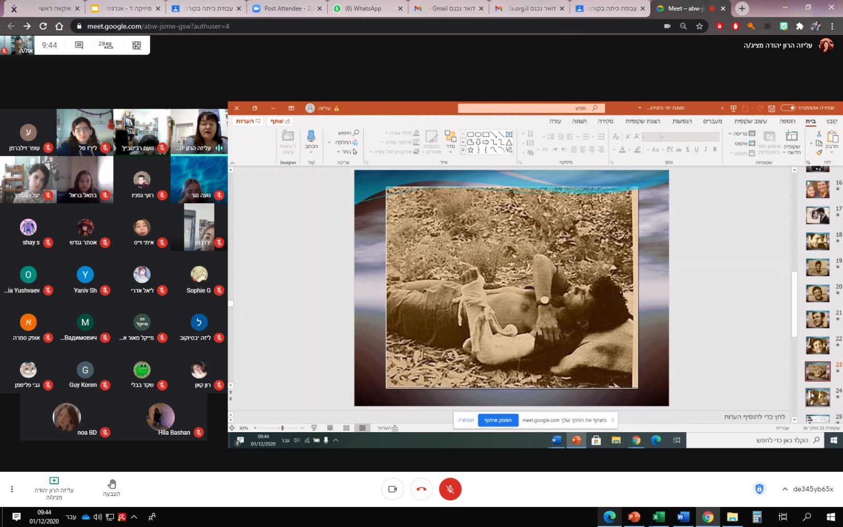Toggle Italic formatting in PowerPoint font group
This screenshot has height=527, width=843.
pyautogui.click(x=705, y=150)
